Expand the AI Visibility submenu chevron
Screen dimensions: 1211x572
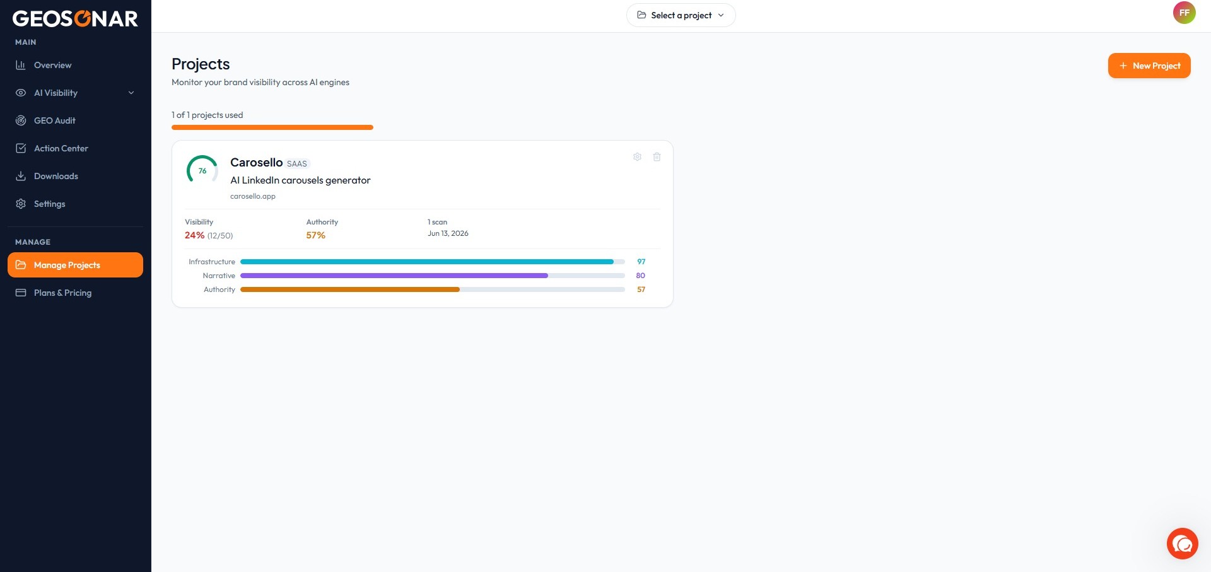131,93
